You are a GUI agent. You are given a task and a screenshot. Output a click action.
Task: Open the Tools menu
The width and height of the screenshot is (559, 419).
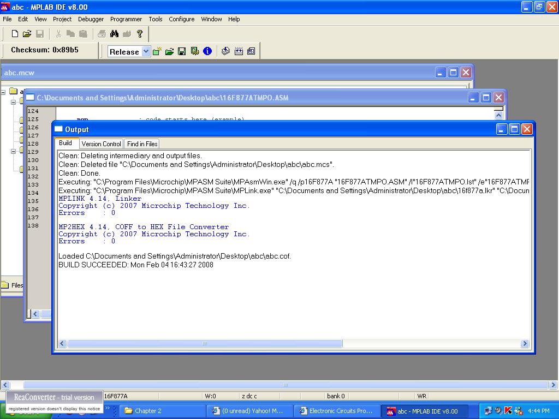(x=156, y=19)
